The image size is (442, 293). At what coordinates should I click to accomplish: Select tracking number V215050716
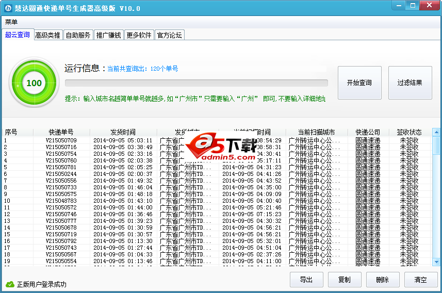click(61, 147)
